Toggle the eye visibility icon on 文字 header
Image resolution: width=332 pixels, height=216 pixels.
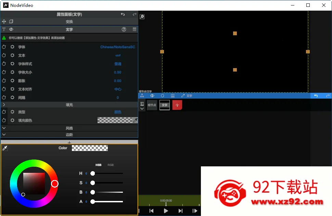pyautogui.click(x=11, y=29)
